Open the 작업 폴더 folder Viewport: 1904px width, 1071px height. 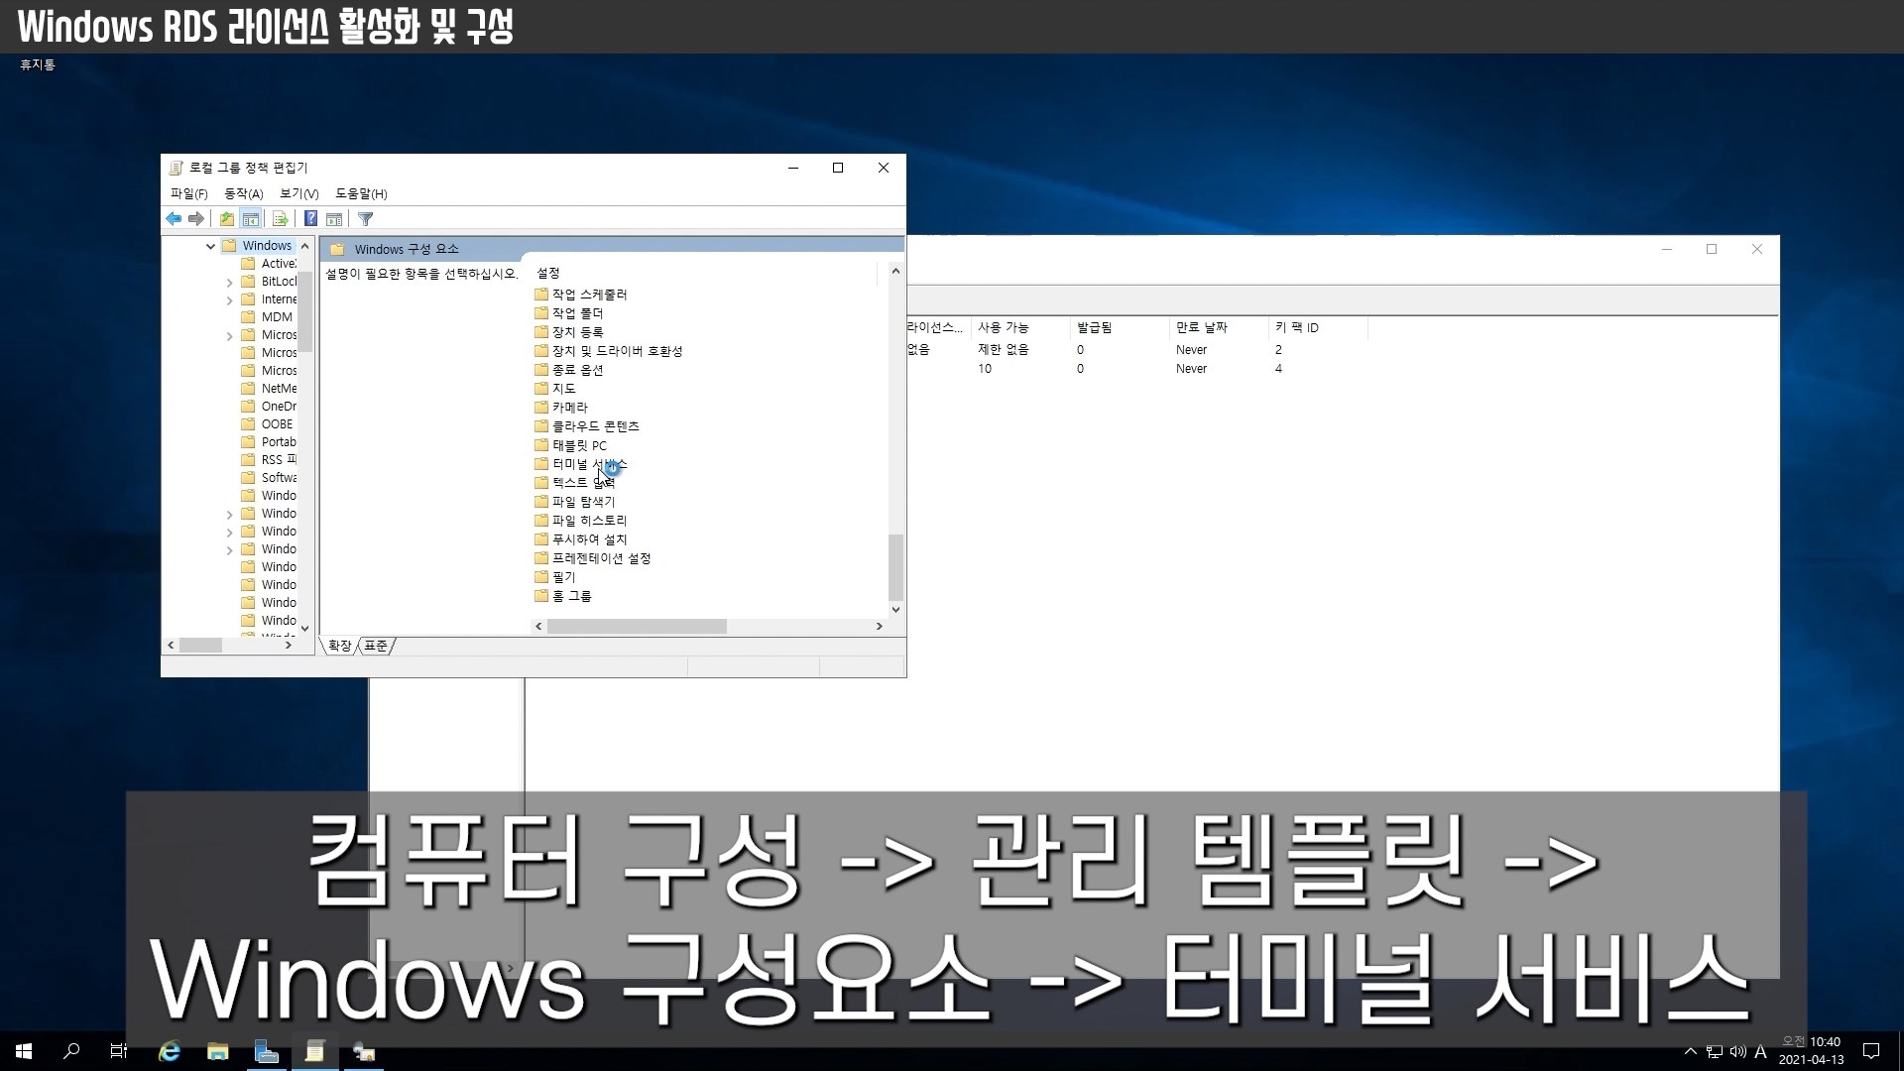click(x=568, y=313)
